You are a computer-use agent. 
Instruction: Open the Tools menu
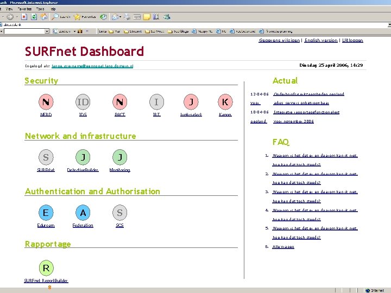click(40, 9)
